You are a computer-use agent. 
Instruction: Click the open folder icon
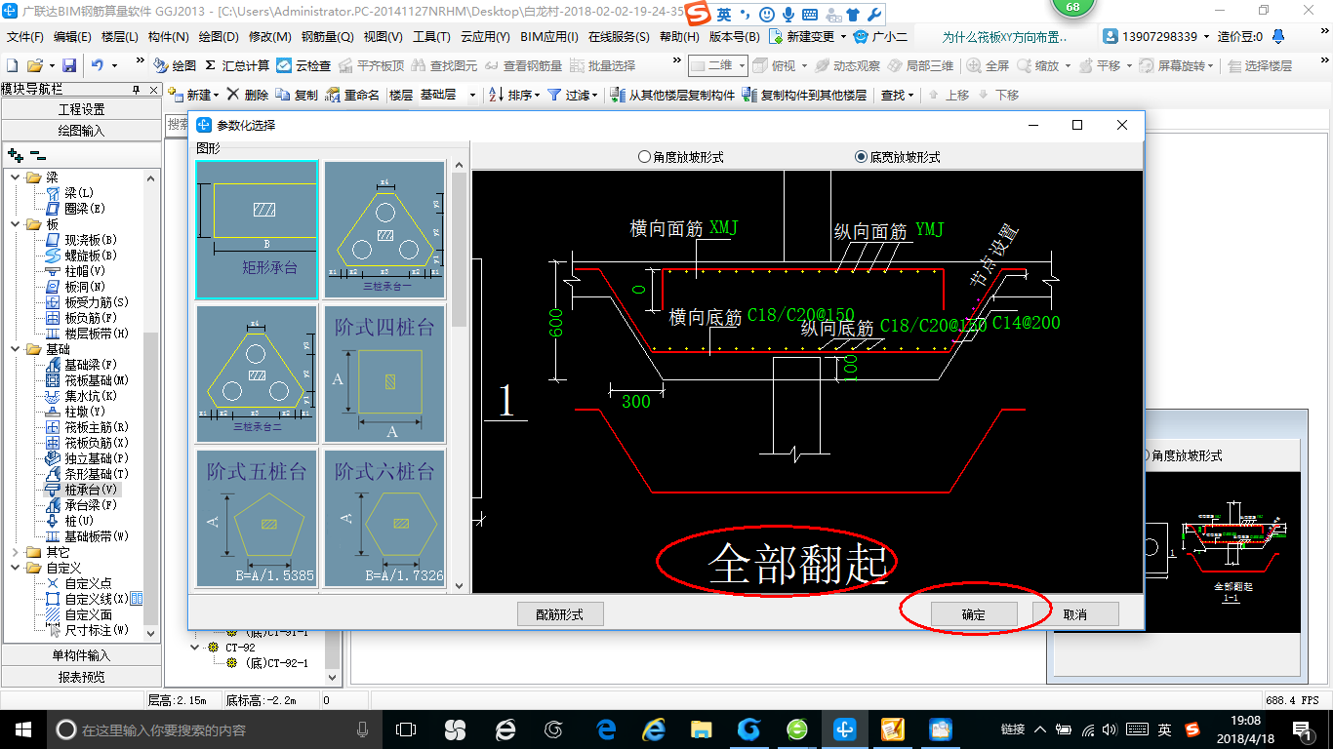click(x=34, y=65)
